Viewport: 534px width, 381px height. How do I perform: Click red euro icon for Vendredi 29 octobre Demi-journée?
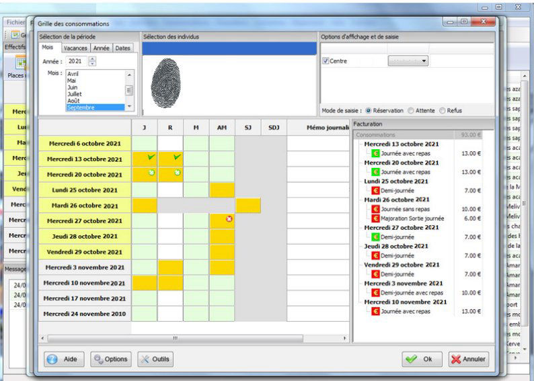pyautogui.click(x=375, y=274)
